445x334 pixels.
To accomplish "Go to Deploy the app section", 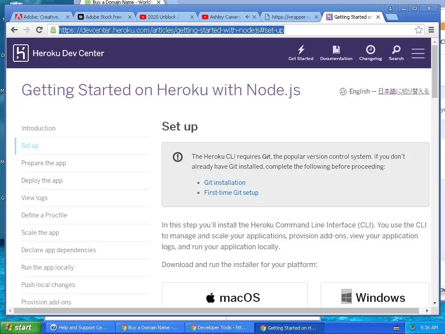I will (x=42, y=180).
